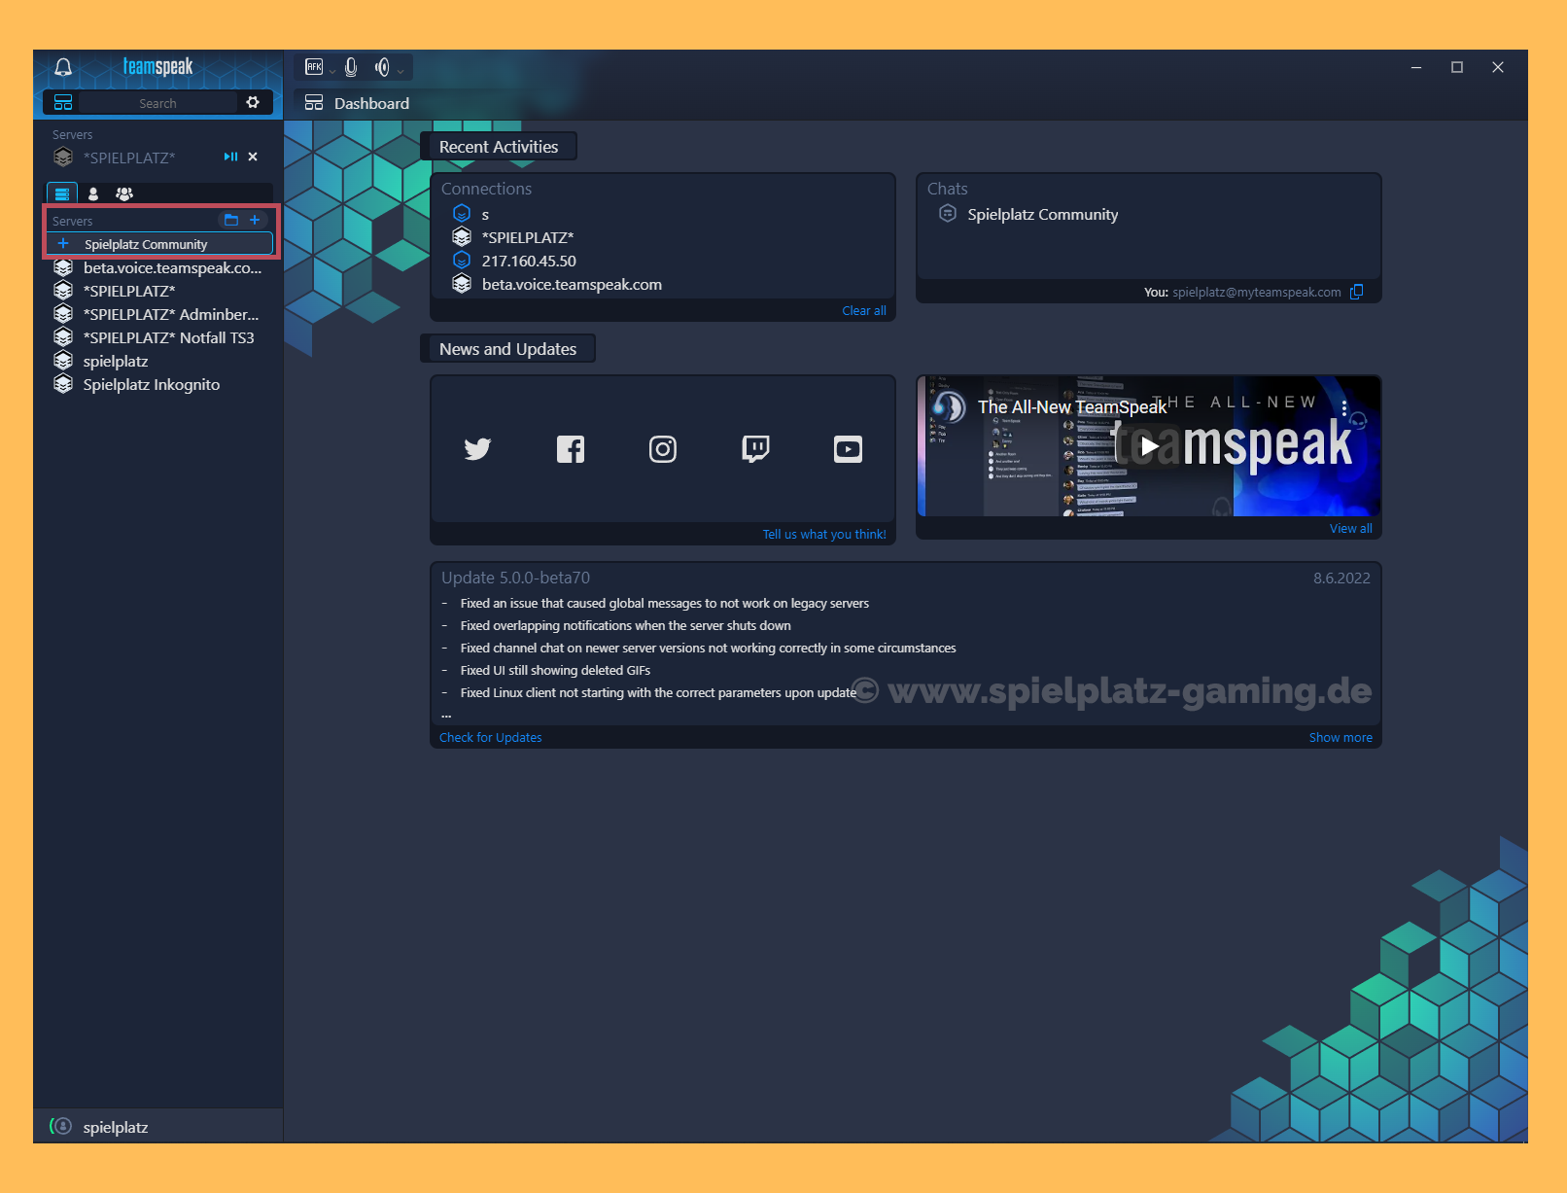This screenshot has height=1193, width=1567.
Task: Switch to the Contacts tab
Action: point(93,193)
